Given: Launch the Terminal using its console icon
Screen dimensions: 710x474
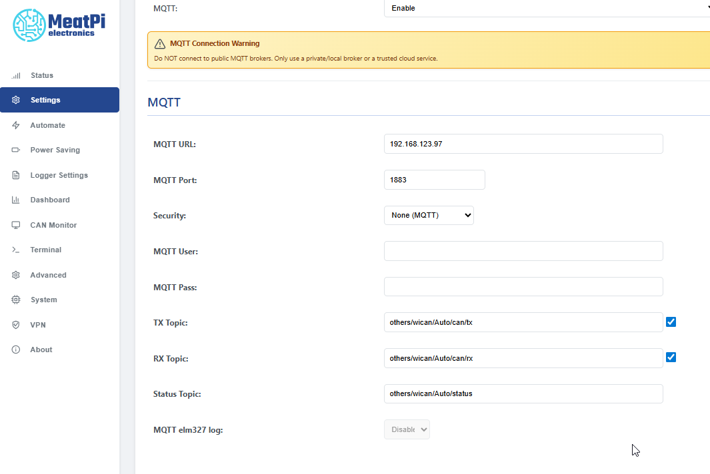Looking at the screenshot, I should coord(16,250).
